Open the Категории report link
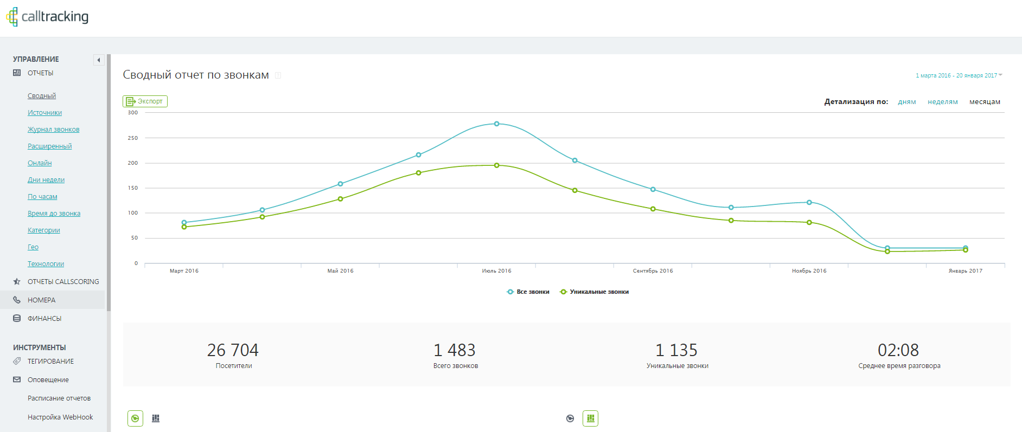 coord(44,230)
